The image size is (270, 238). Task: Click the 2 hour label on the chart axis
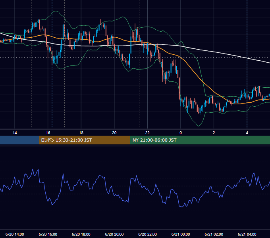tap(214, 133)
